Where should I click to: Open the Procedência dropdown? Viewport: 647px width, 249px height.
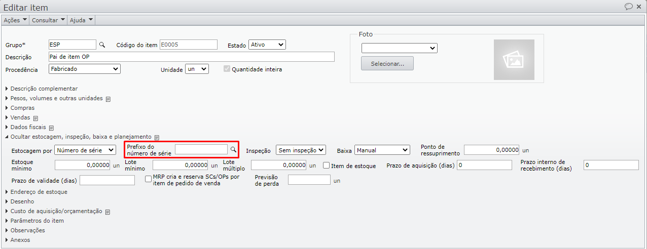(85, 69)
